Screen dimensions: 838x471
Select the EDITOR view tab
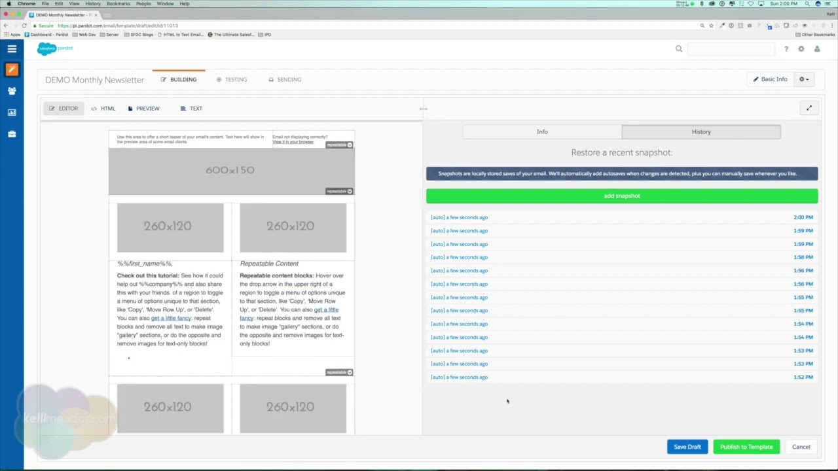(x=64, y=109)
